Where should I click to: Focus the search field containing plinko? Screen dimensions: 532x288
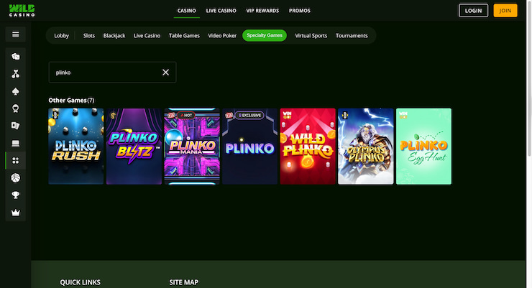(112, 72)
